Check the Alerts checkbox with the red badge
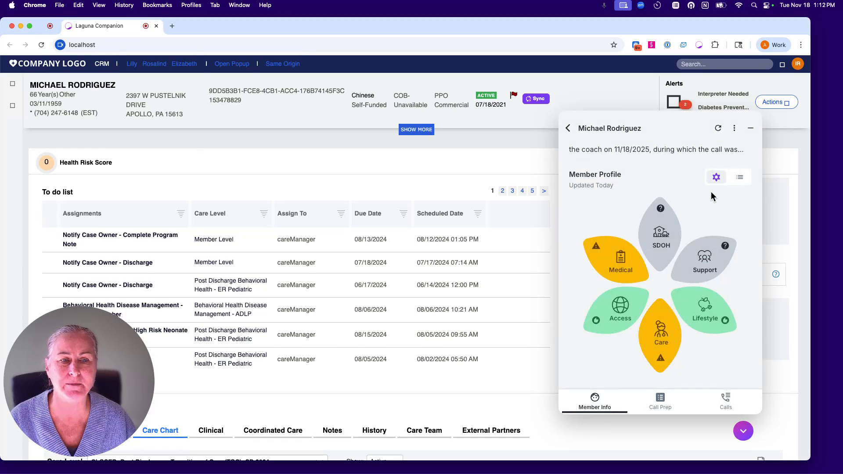Image resolution: width=843 pixels, height=474 pixels. [675, 101]
